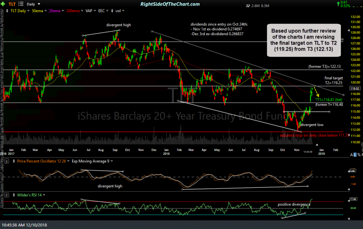Select the arithmetic scale 'A' icon
Screen dimensions: 363x229
pos(351,154)
